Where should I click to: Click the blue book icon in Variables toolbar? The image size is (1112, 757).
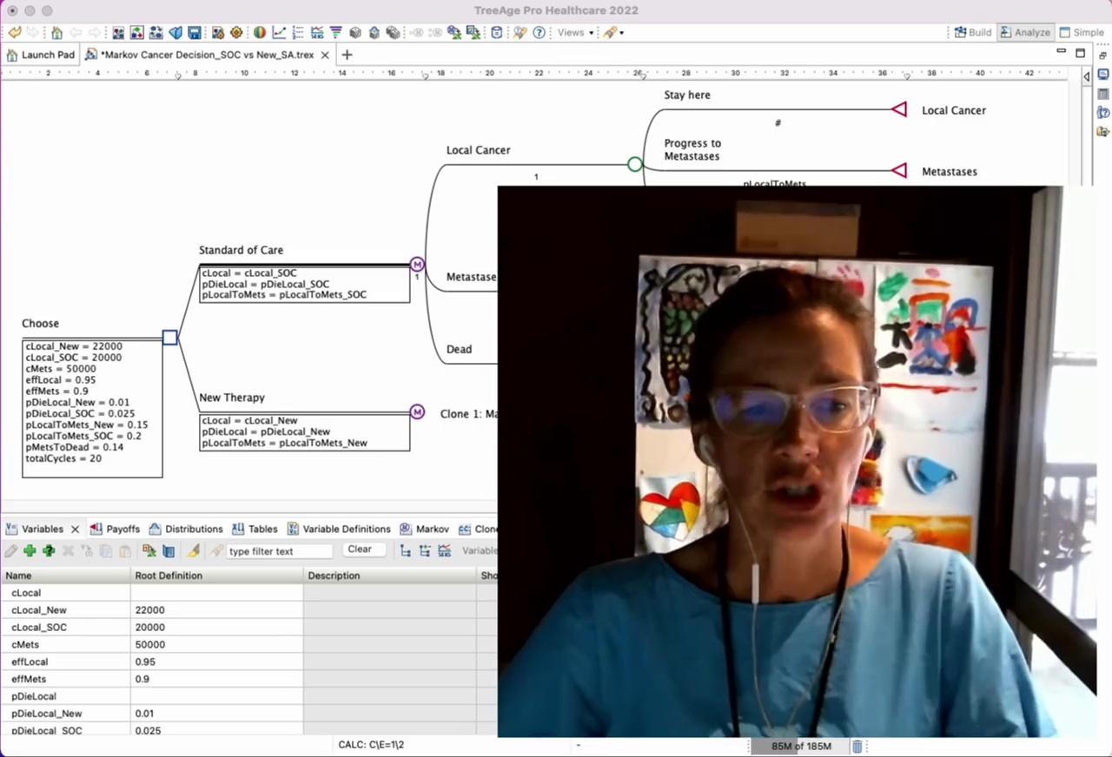point(169,550)
